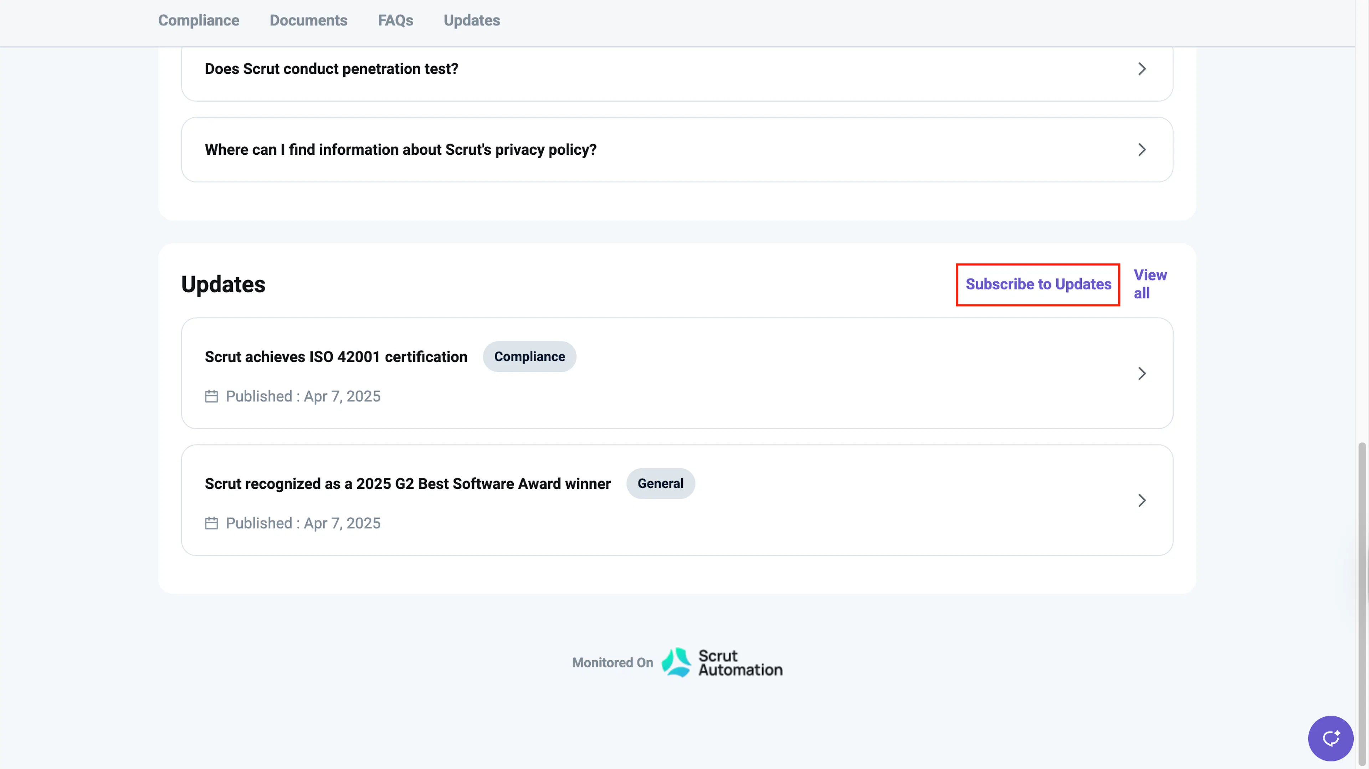The height and width of the screenshot is (769, 1369).
Task: Click the Compliance tag badge
Action: [529, 357]
